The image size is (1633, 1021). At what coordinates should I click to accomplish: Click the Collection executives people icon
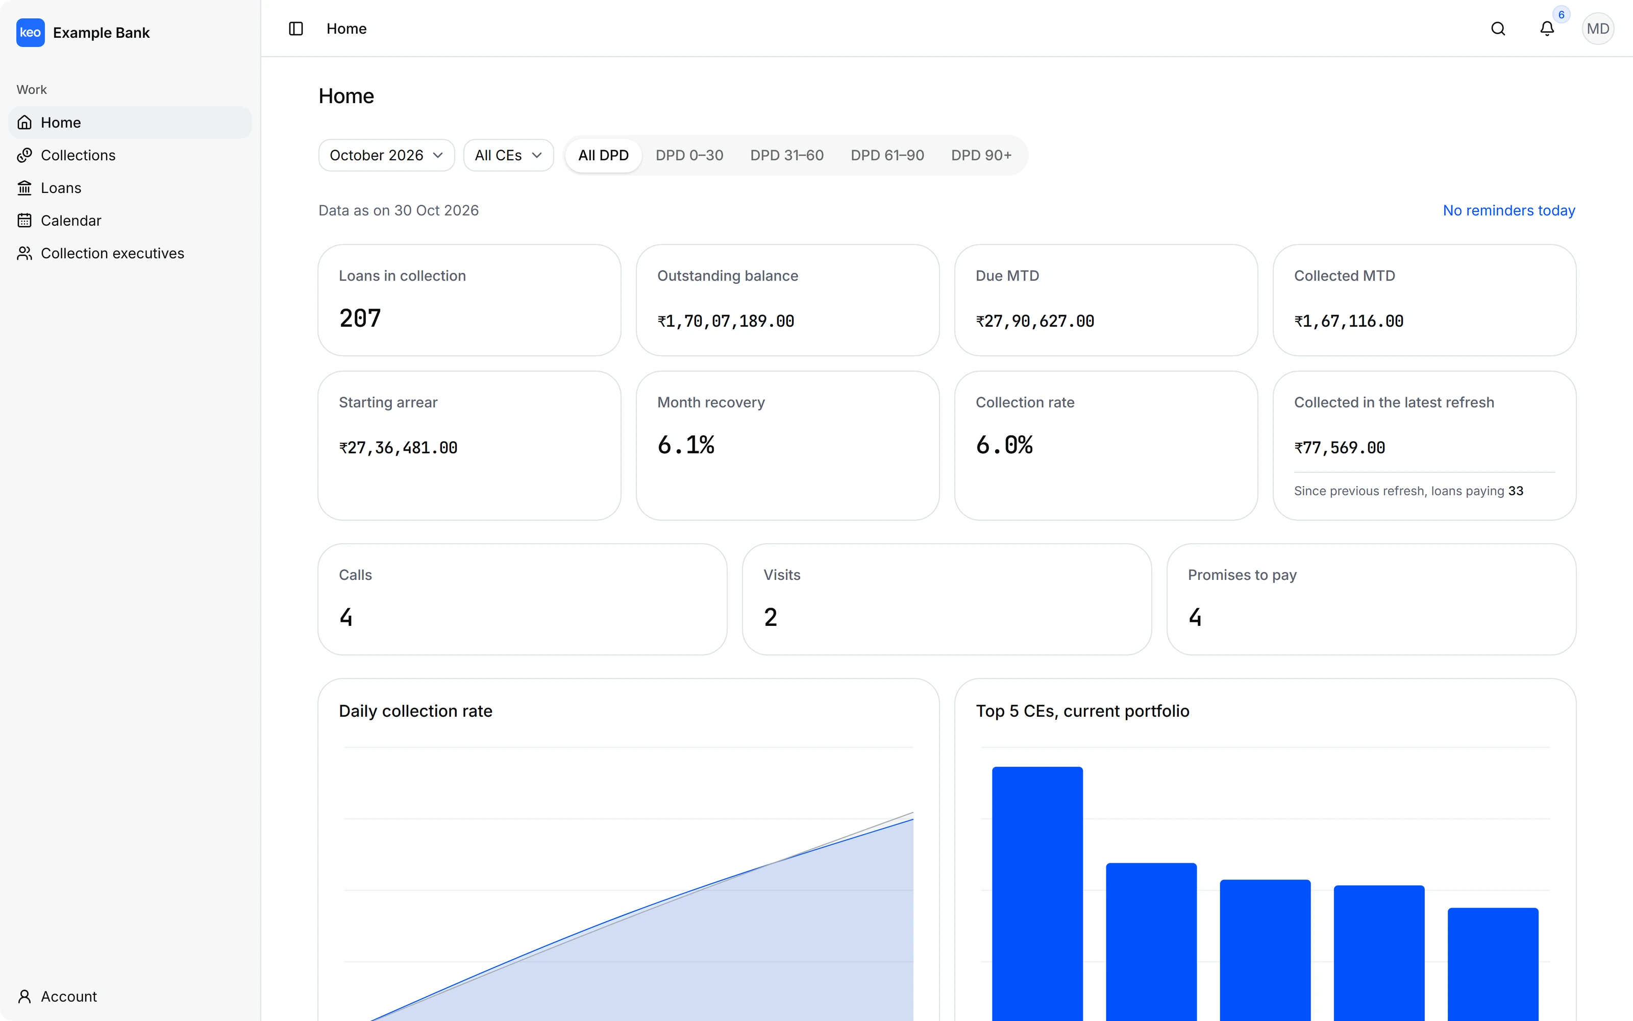(x=24, y=253)
